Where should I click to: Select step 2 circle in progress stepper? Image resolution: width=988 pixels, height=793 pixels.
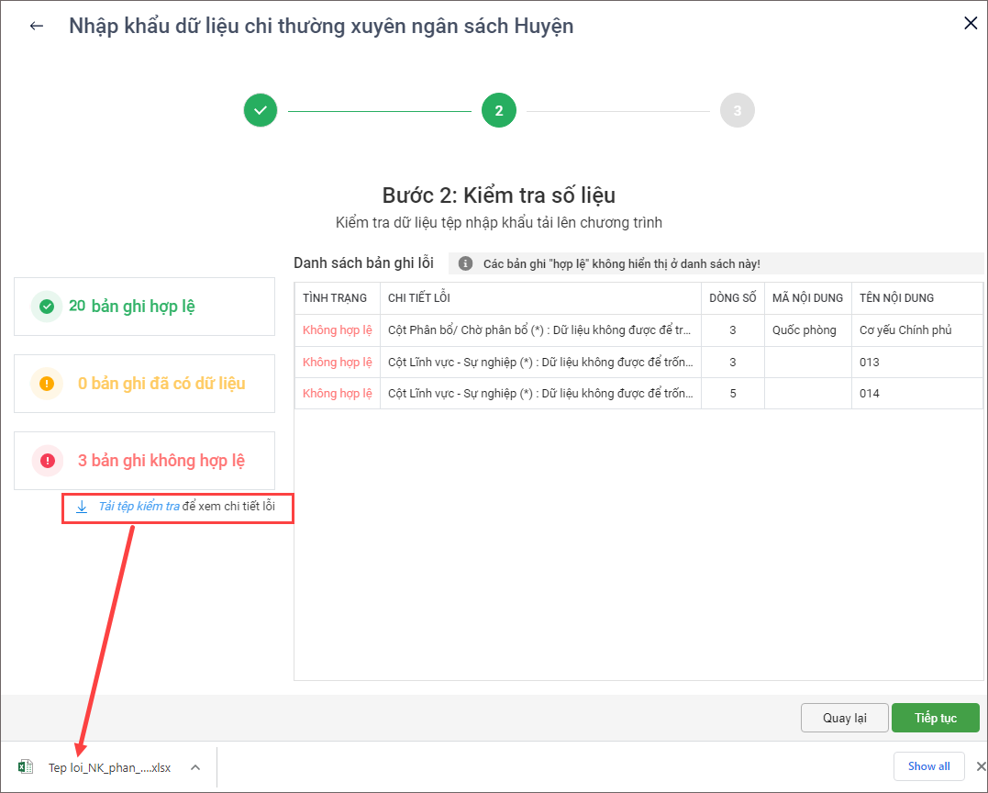click(x=499, y=111)
